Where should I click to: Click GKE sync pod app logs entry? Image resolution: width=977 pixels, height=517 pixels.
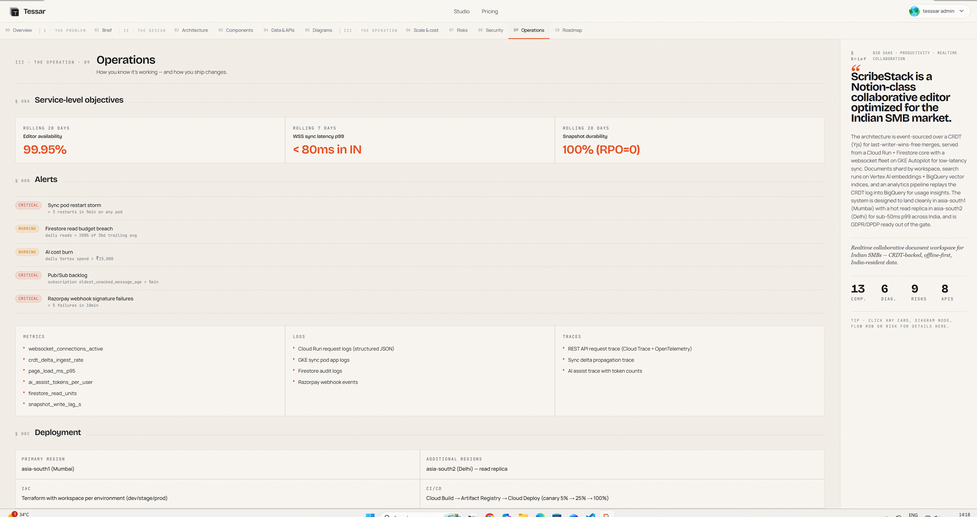coord(324,360)
